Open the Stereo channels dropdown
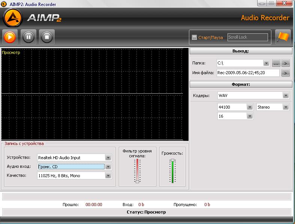Viewport: 295px width, 224px height. coord(286,107)
